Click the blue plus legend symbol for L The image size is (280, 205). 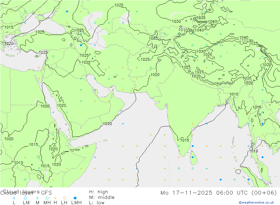click(x=14, y=198)
